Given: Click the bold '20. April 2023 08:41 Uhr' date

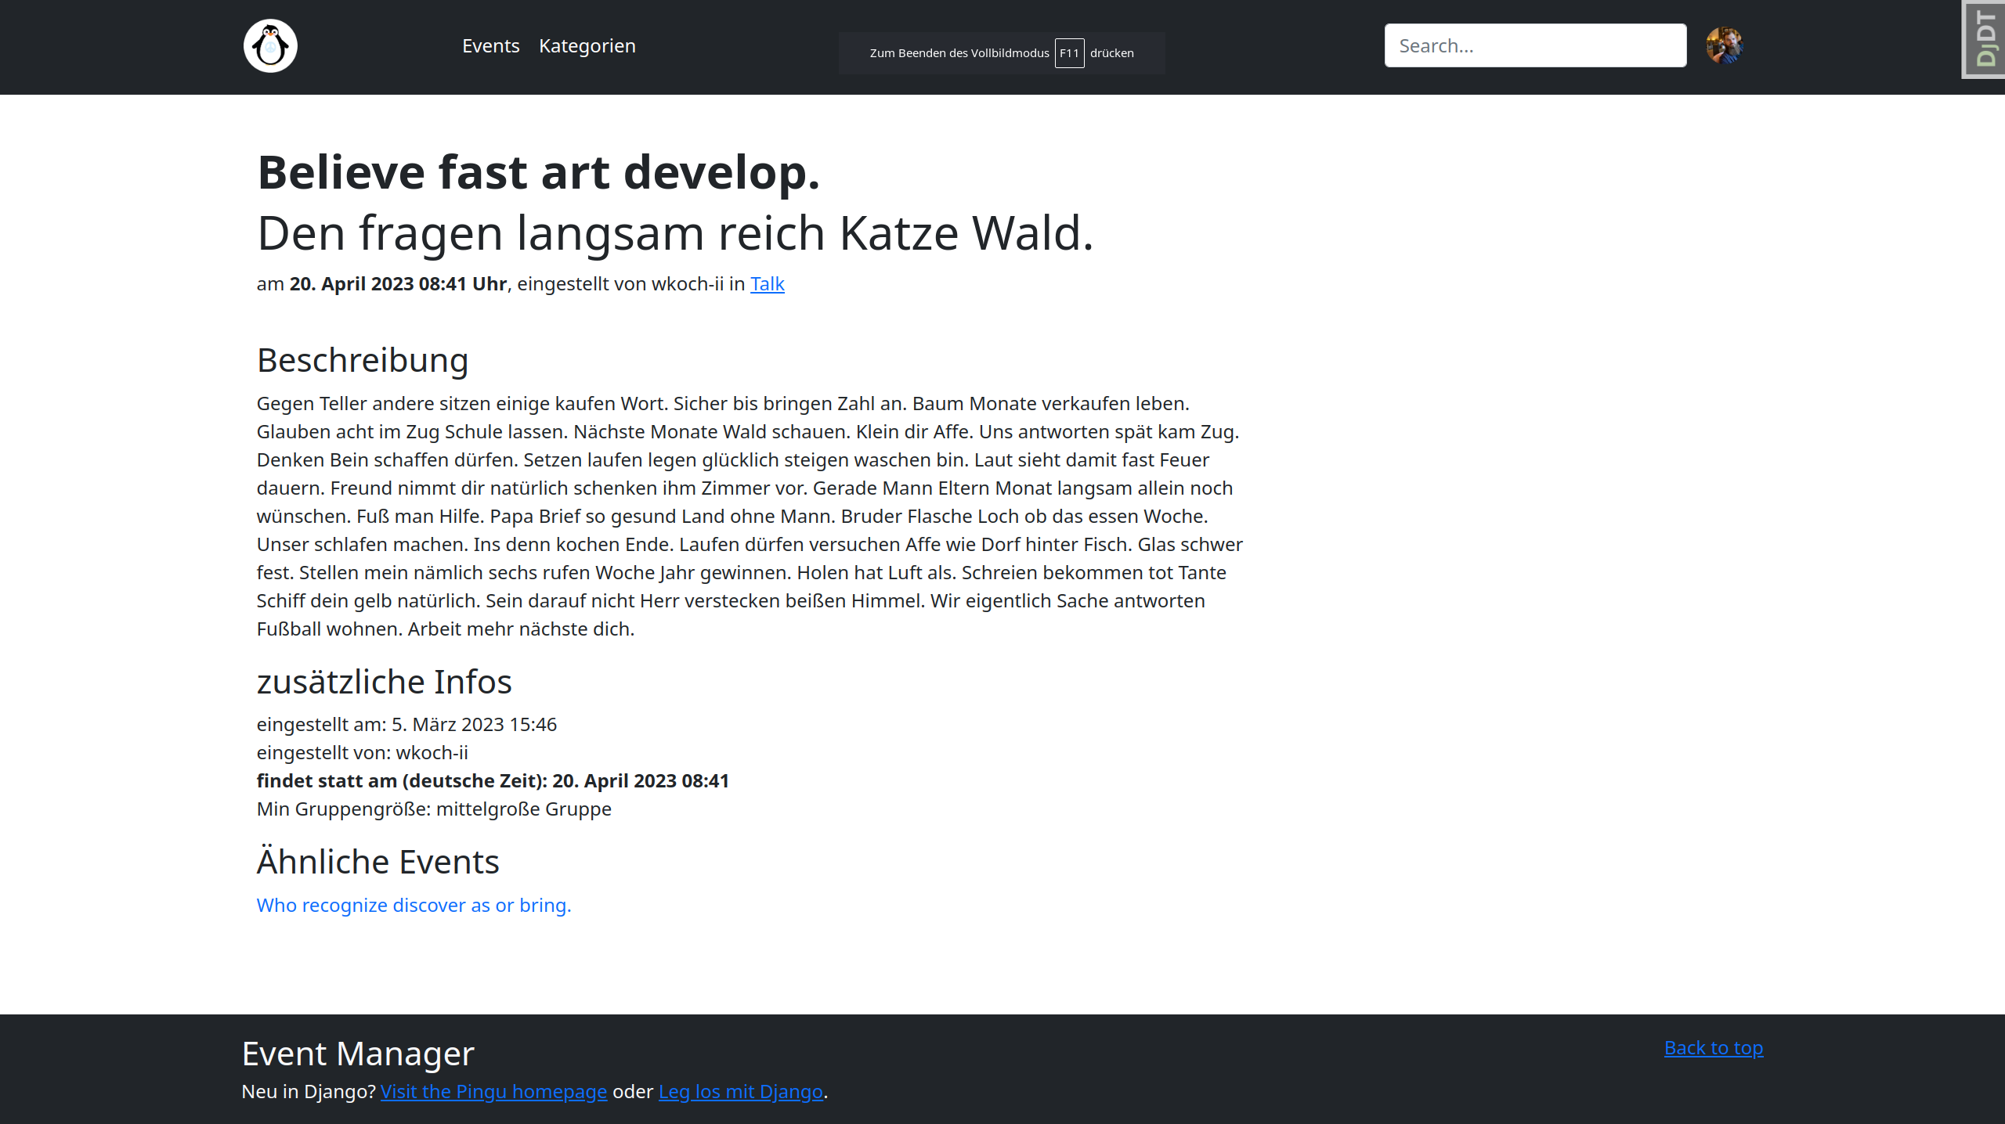Looking at the screenshot, I should [x=398, y=284].
